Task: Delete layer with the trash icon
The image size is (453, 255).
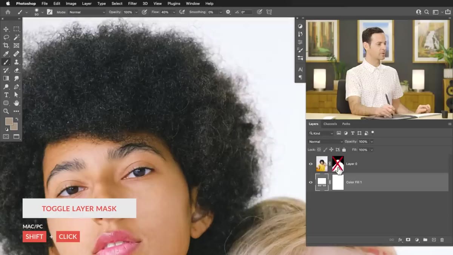Action: coord(442,240)
